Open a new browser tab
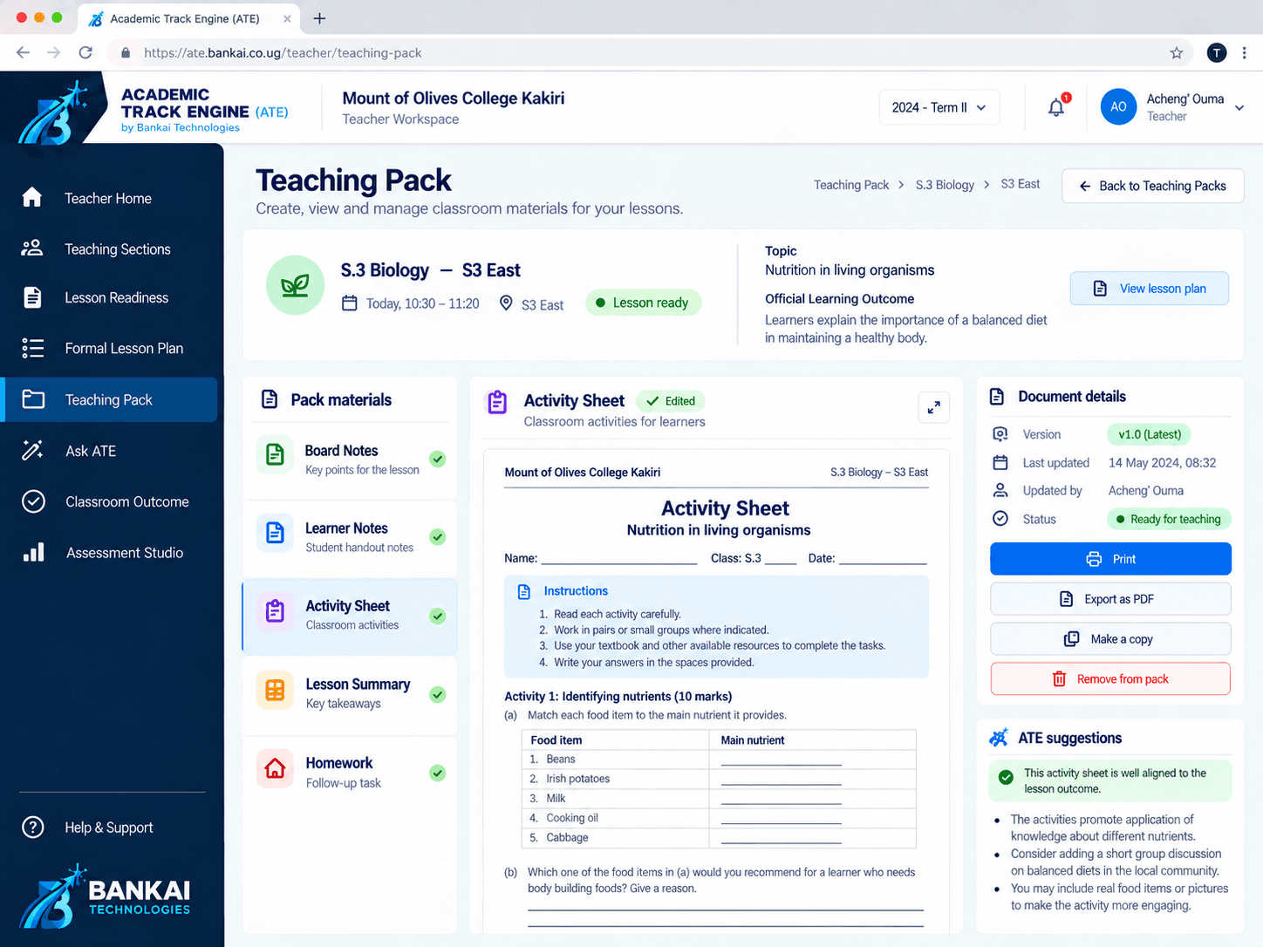Viewport: 1263px width, 947px height. (319, 18)
